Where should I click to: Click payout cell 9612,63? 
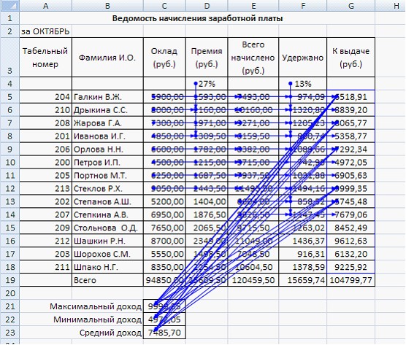351,241
